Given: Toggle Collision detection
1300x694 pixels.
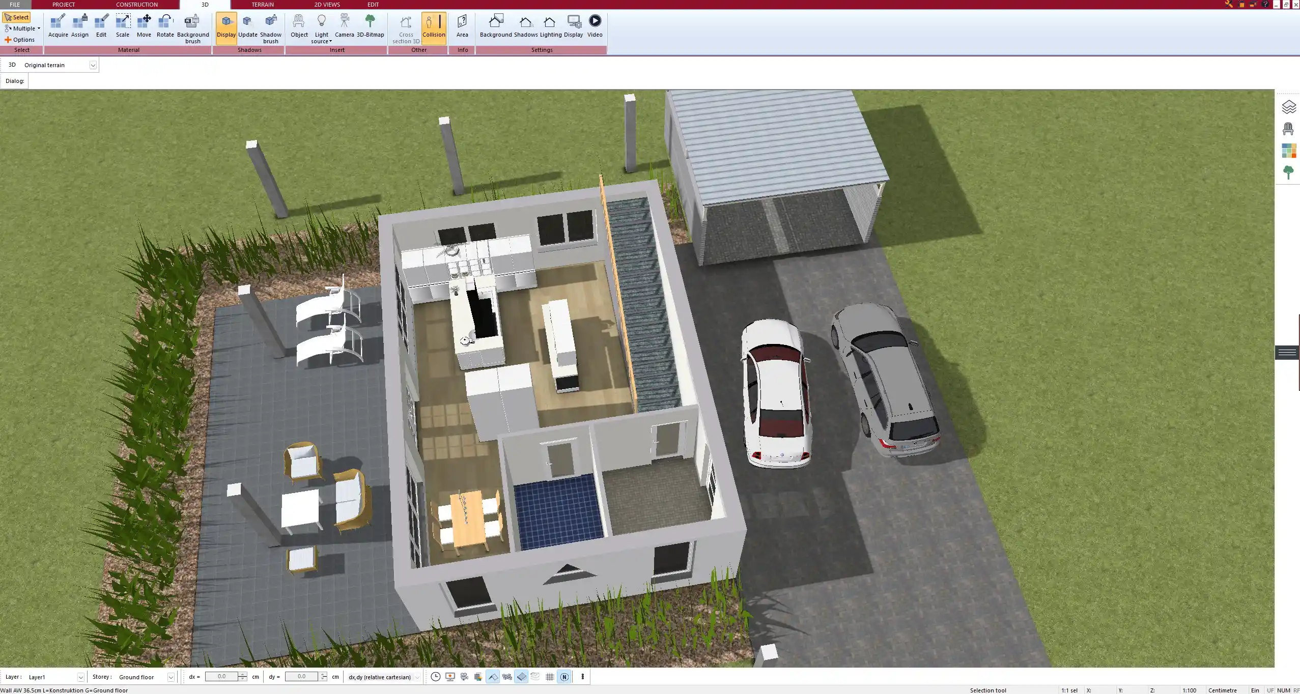Looking at the screenshot, I should click(434, 28).
